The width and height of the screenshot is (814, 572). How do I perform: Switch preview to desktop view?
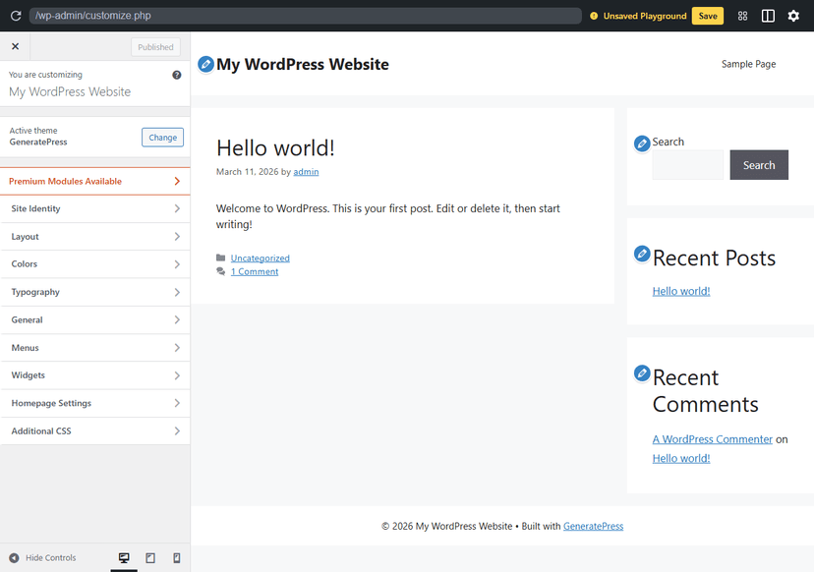tap(124, 558)
